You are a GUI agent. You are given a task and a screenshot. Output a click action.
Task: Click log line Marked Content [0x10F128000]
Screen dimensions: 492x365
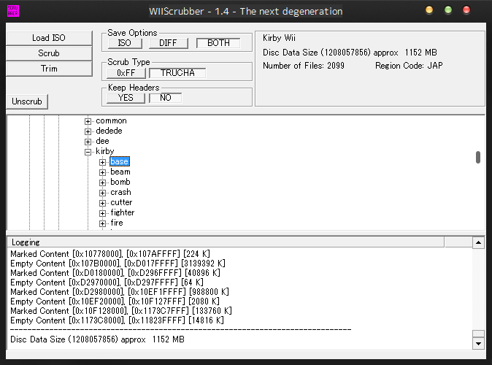point(120,311)
